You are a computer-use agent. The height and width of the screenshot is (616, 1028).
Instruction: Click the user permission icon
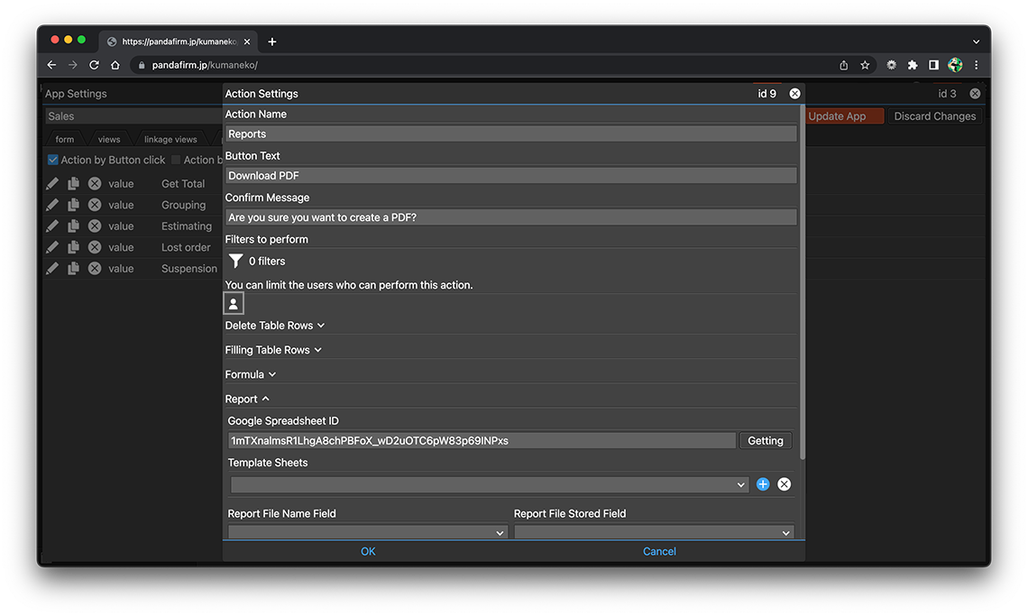point(234,305)
